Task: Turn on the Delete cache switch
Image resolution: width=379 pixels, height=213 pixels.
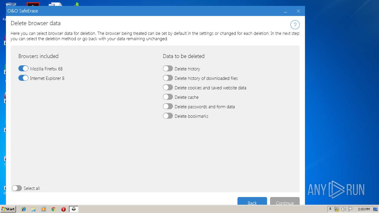Action: (x=168, y=97)
